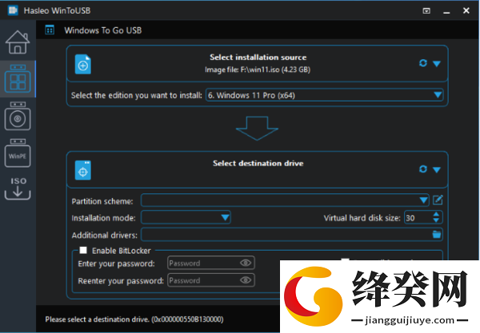Open the ISO download sidebar icon
Viewport: 480px width, 333px height.
click(x=18, y=188)
